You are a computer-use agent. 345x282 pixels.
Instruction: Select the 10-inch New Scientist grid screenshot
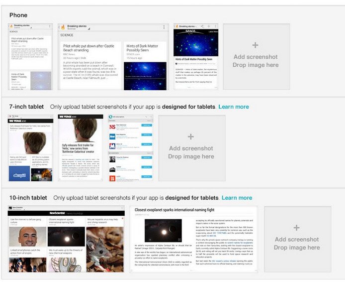[66, 239]
